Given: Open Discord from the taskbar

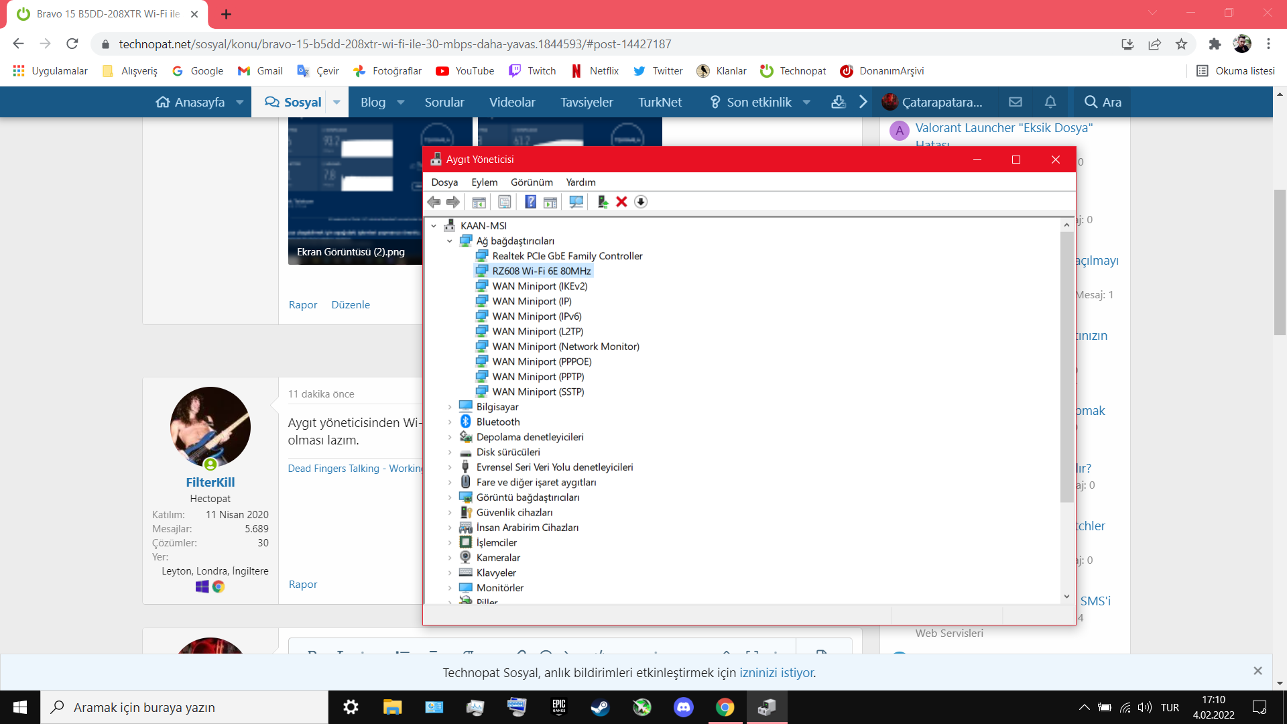Looking at the screenshot, I should click(683, 707).
